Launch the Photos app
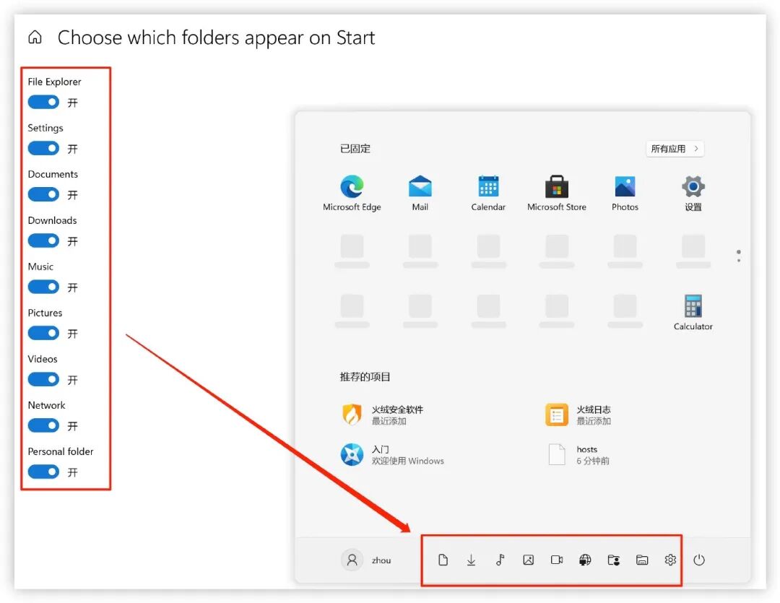 click(x=625, y=193)
